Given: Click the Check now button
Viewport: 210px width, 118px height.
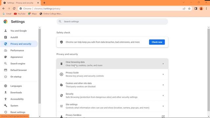Looking at the screenshot, I should click(157, 42).
